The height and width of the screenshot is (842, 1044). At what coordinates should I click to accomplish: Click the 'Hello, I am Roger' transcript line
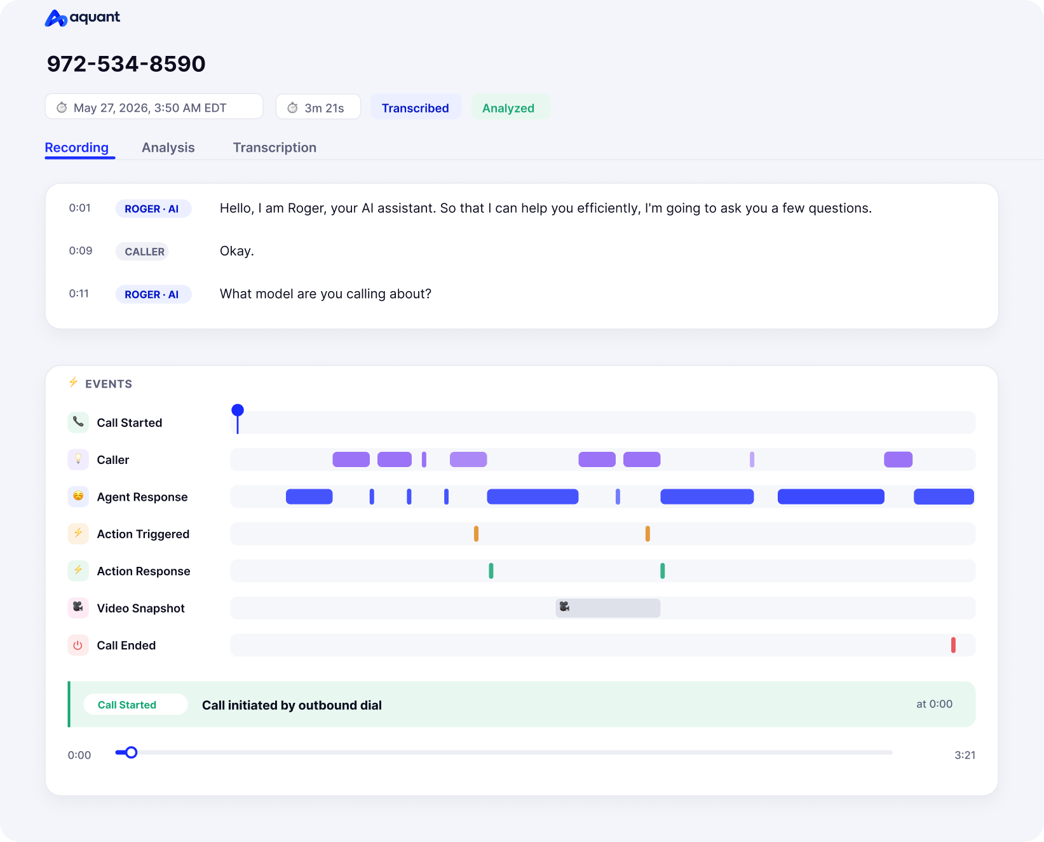tap(546, 208)
